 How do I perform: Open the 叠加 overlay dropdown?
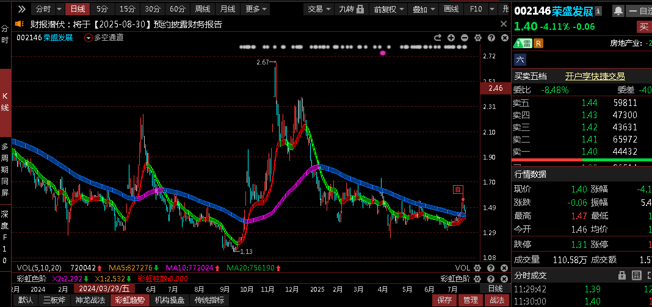(424, 9)
